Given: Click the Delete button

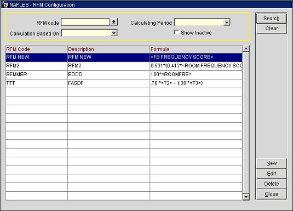Looking at the screenshot, I should click(271, 184).
